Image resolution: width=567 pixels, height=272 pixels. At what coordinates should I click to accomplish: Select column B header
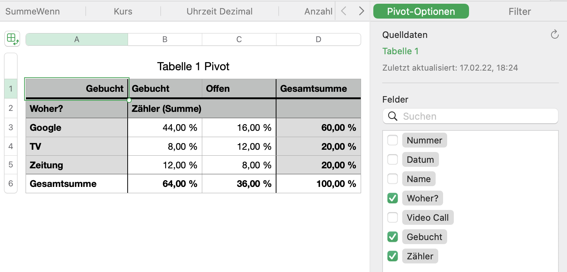(x=165, y=39)
